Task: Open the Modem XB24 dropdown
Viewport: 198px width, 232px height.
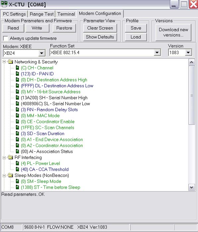Action: (x=42, y=53)
